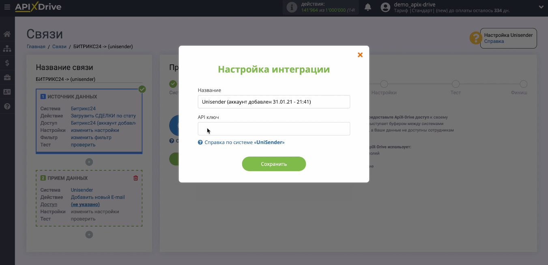Click the actions info icon in header
The width and height of the screenshot is (548, 265).
pyautogui.click(x=292, y=7)
